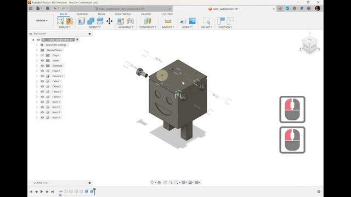Viewport: 351px width, 197px height.
Task: Switch to the Solid tab
Action: [64, 14]
